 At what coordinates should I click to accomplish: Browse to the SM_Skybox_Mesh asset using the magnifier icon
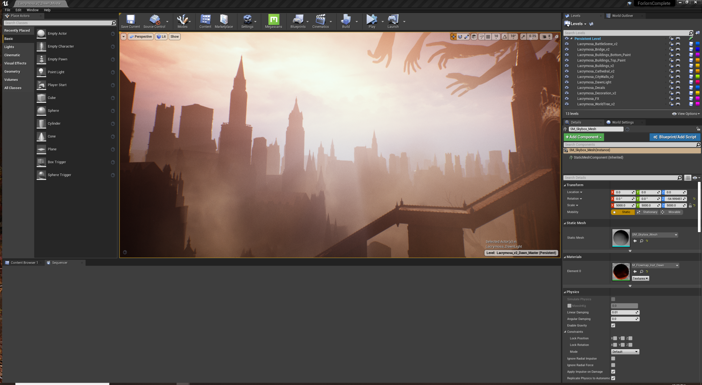[x=641, y=241]
